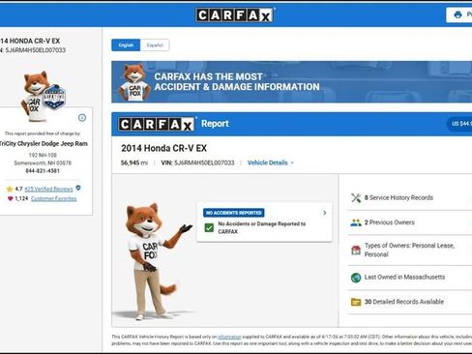Image resolution: width=472 pixels, height=354 pixels.
Task: Open Types of Owners Personal Lease row
Action: tap(410, 251)
